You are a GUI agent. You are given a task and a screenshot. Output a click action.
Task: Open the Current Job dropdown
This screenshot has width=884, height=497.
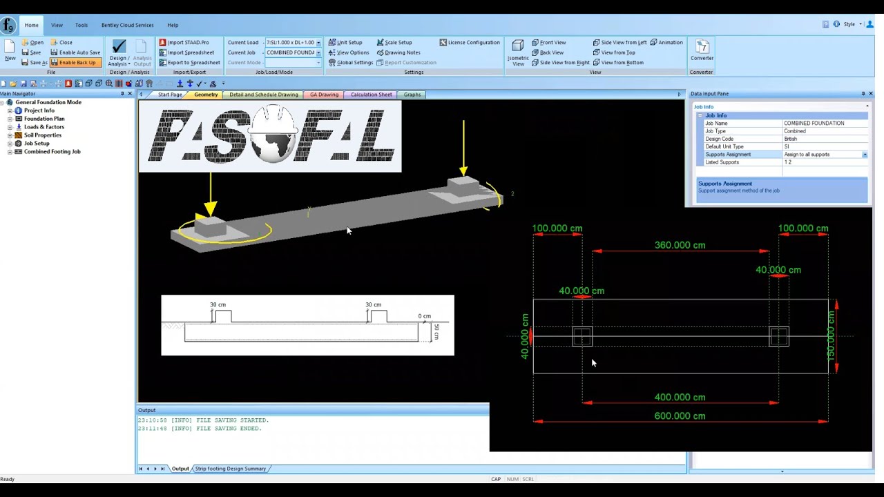pos(318,52)
